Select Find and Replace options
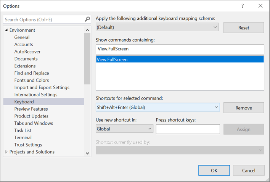The width and height of the screenshot is (270, 182). point(32,73)
